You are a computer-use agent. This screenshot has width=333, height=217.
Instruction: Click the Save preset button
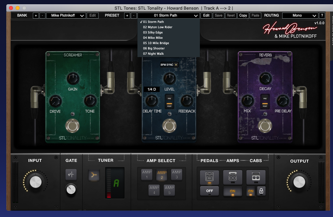pyautogui.click(x=218, y=16)
